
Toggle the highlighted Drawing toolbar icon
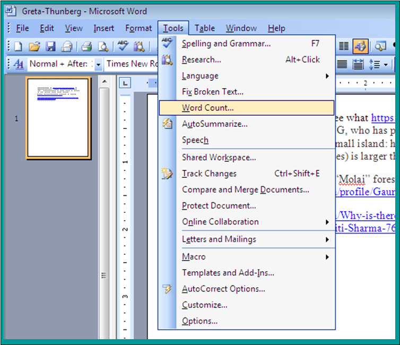point(360,46)
